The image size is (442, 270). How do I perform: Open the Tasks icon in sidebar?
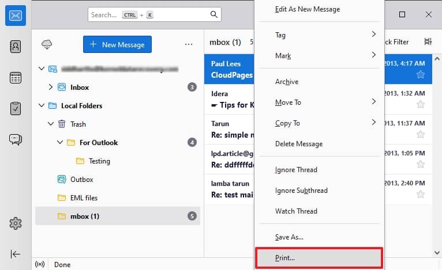16,109
